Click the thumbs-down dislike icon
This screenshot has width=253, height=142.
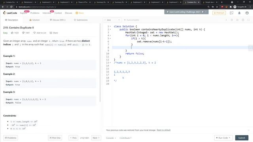23,33
